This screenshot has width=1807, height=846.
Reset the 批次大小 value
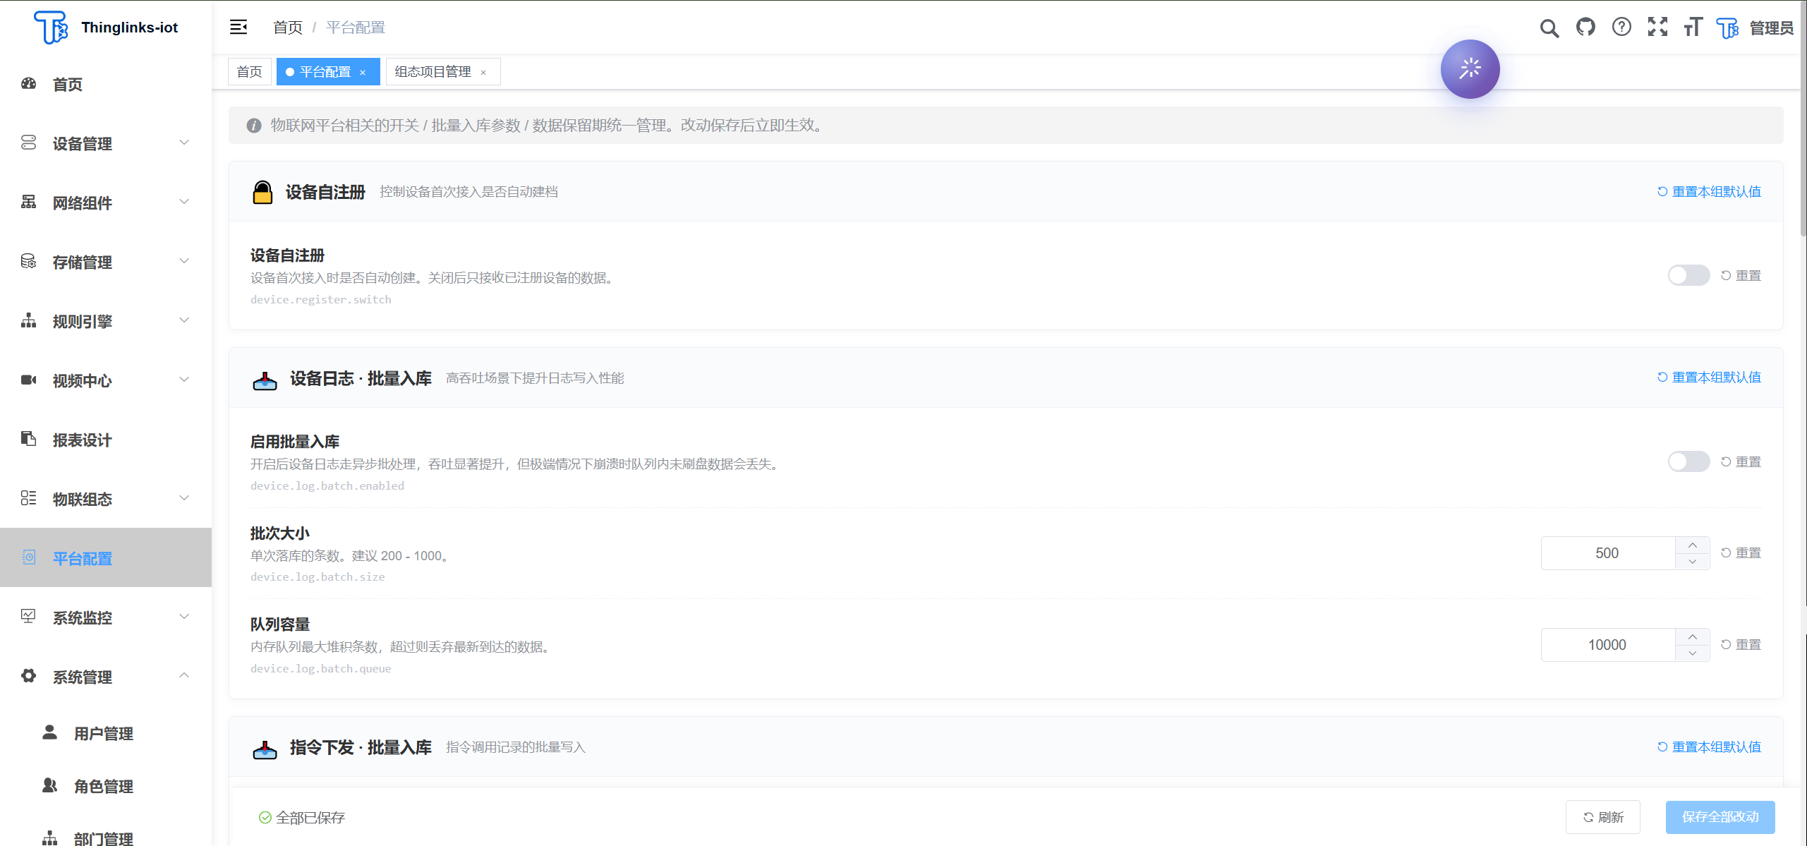click(1741, 553)
